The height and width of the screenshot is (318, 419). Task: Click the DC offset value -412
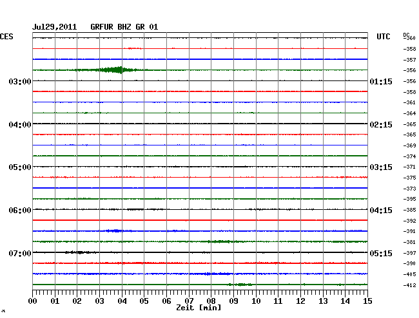tap(409, 285)
